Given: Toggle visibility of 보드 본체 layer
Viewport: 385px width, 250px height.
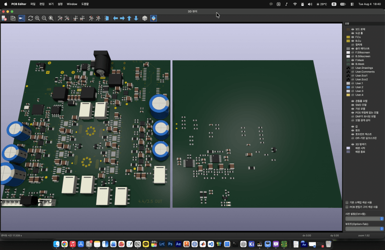Looking at the screenshot, I should click(x=352, y=29).
